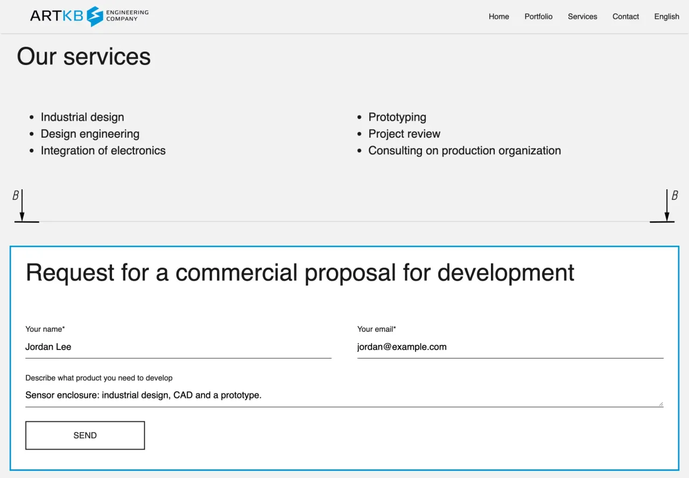Click the Describe what product label
Image resolution: width=689 pixels, height=478 pixels.
tap(99, 378)
